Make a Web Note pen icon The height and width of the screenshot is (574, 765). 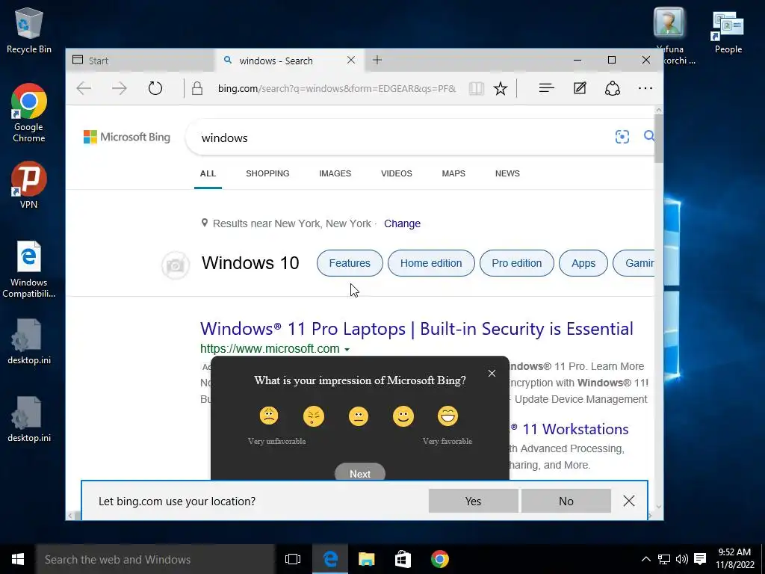coord(580,88)
